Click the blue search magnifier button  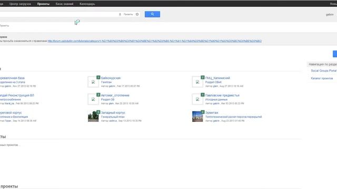tap(152, 14)
